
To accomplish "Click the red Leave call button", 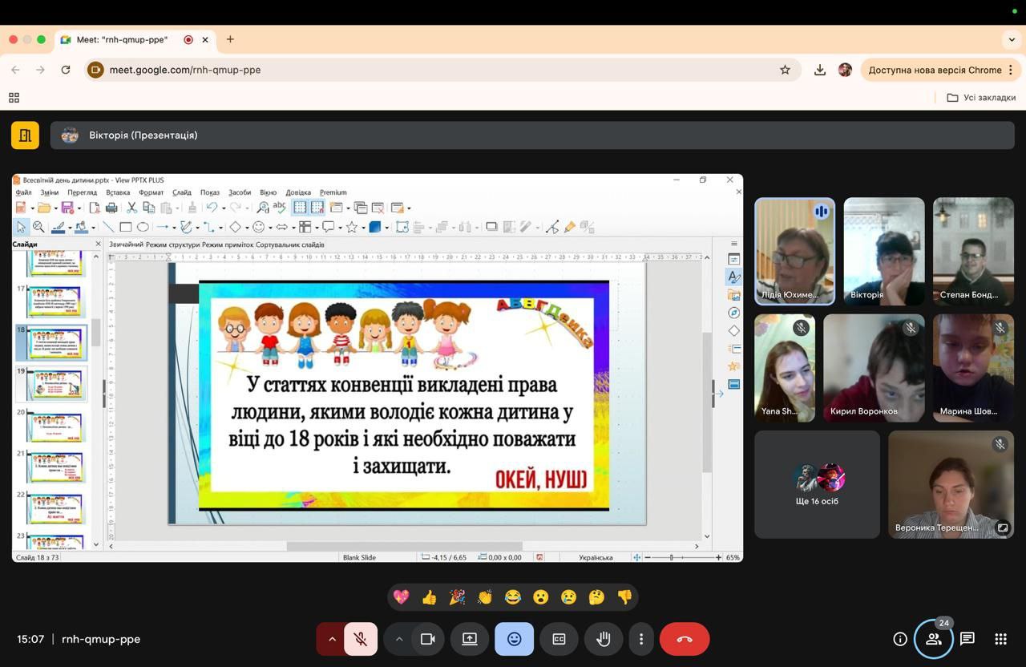I will point(684,639).
